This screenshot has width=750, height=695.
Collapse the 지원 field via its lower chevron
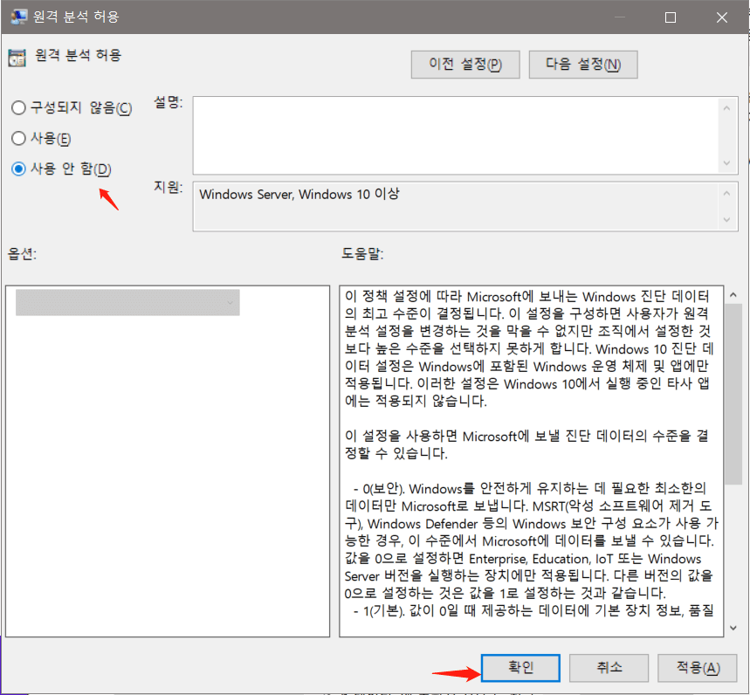click(x=727, y=220)
